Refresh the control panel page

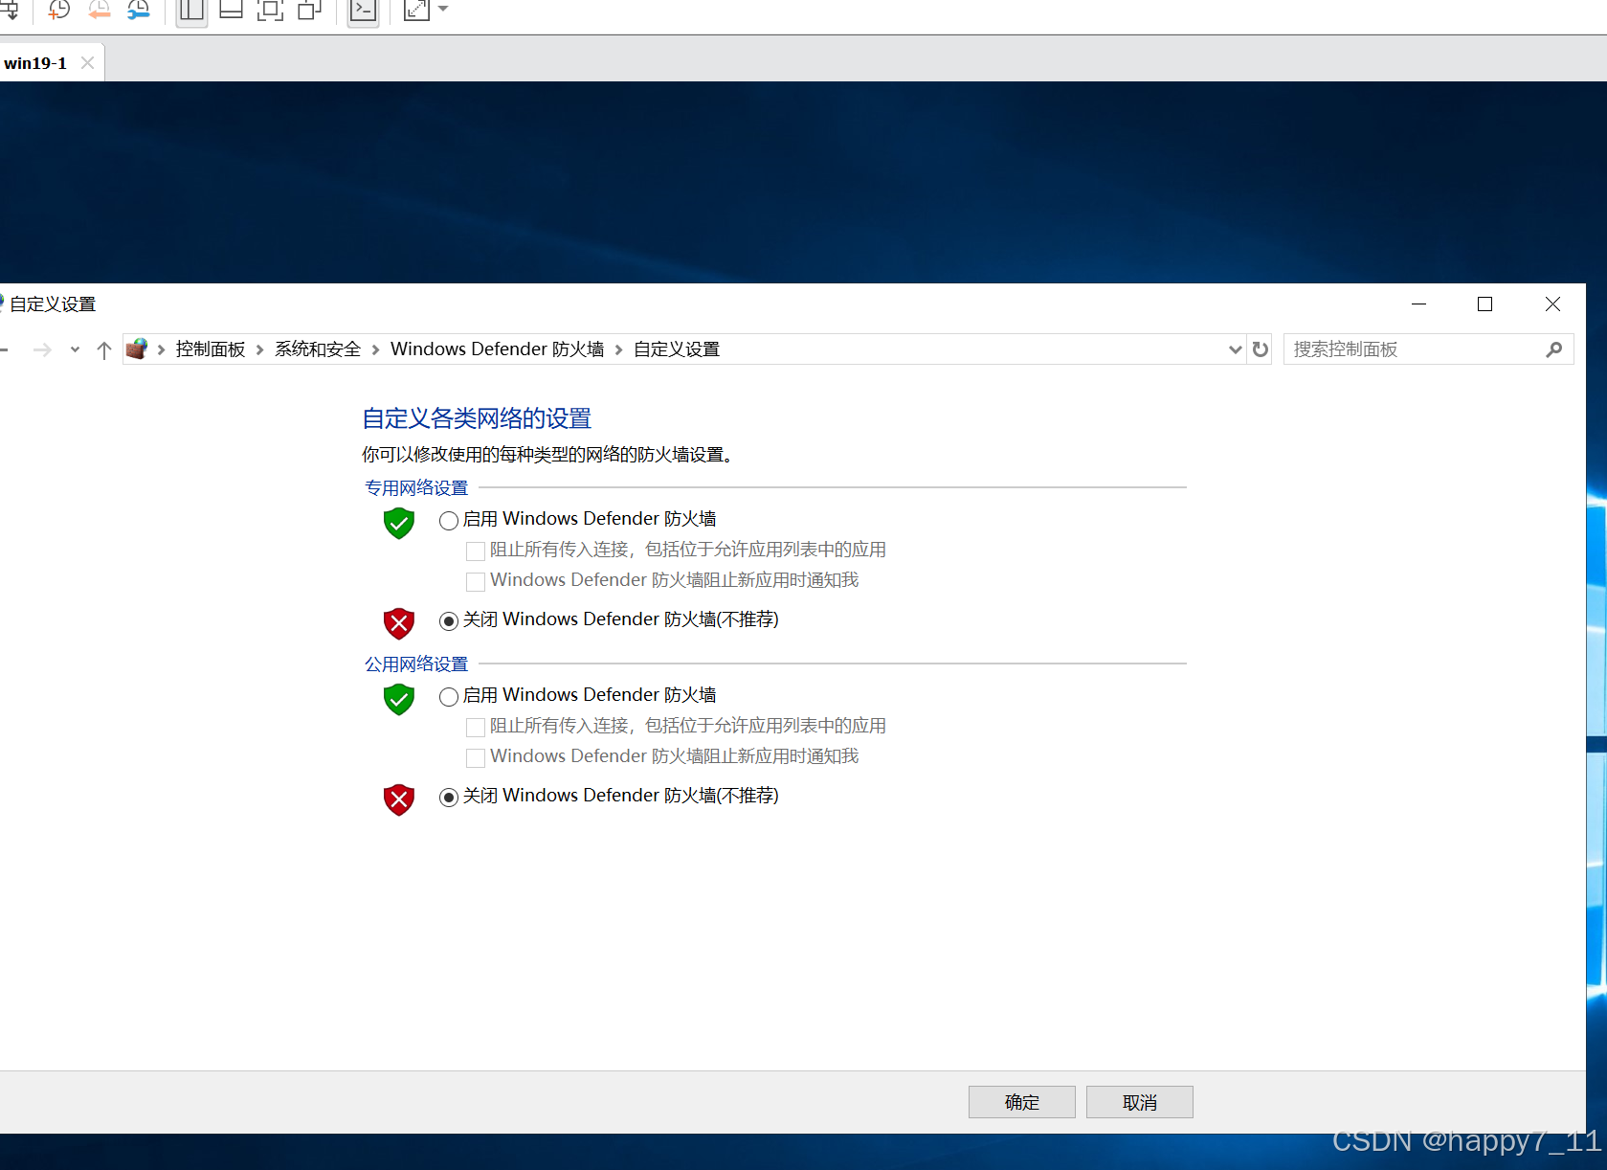(1261, 349)
